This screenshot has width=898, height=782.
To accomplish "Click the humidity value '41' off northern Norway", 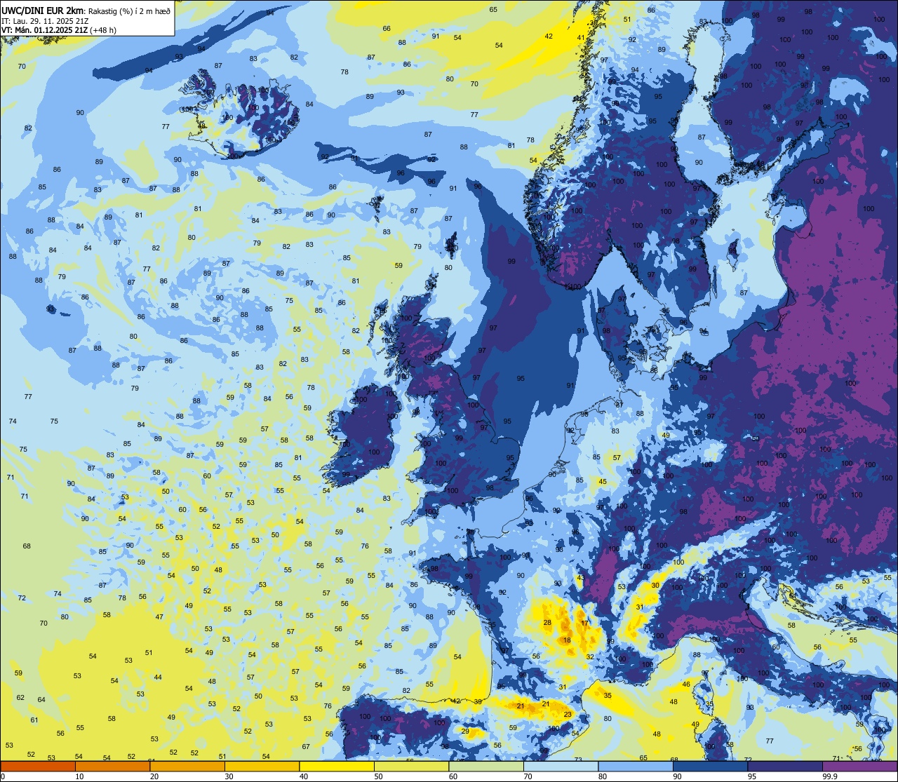I will click(x=581, y=37).
